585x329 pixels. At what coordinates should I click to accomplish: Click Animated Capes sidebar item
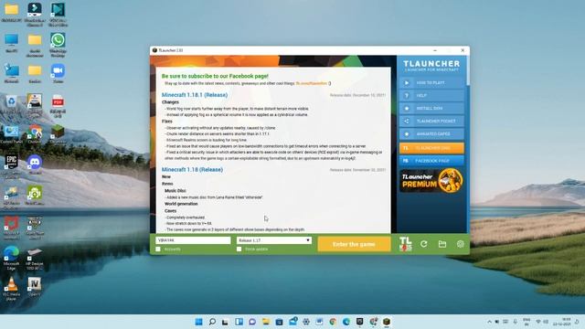(431, 134)
